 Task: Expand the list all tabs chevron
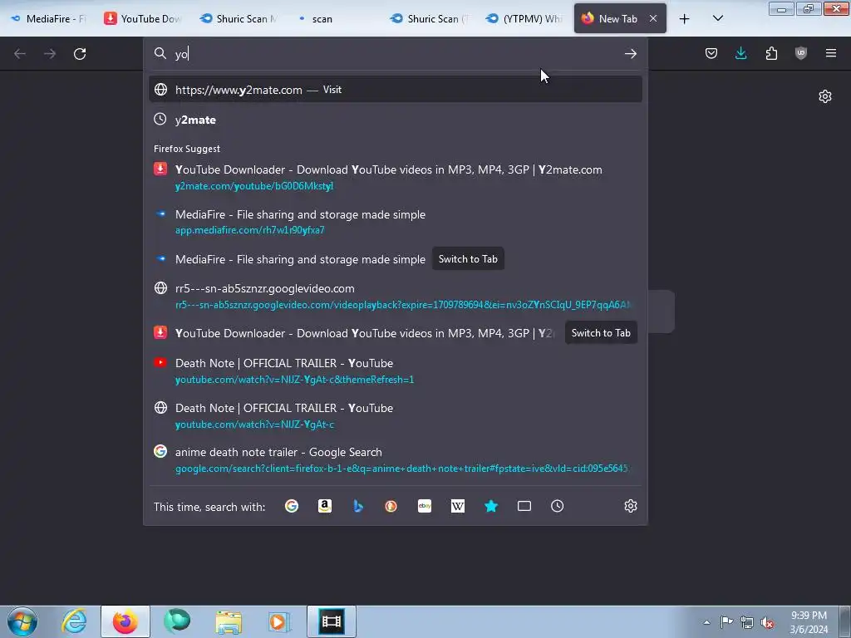point(717,19)
